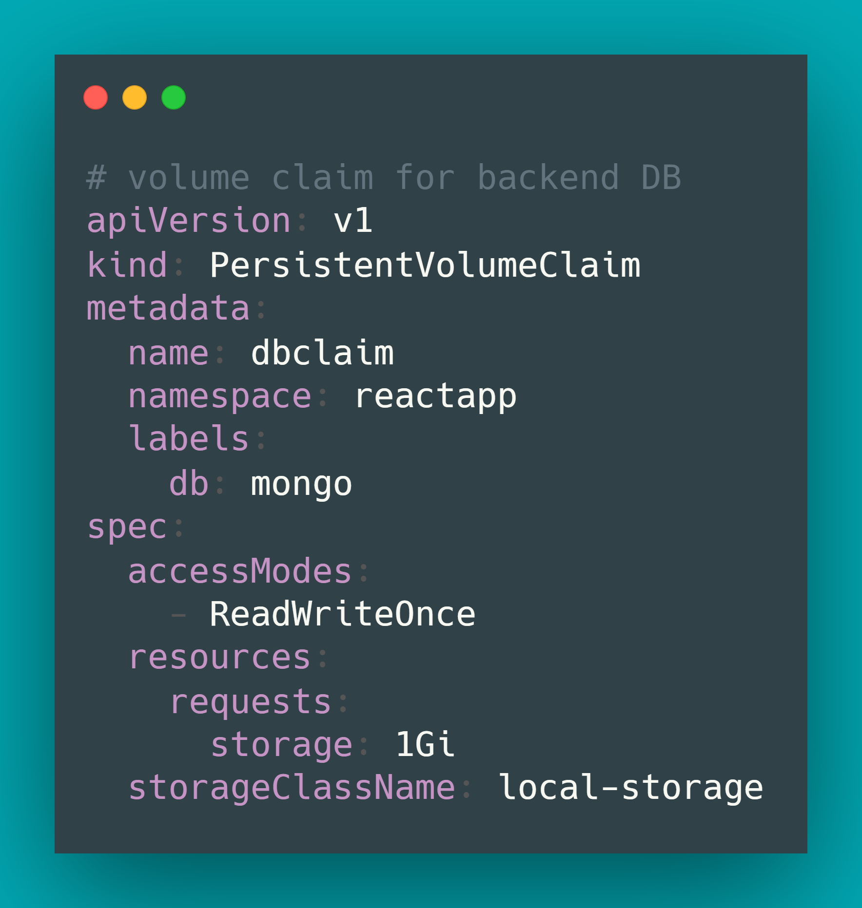Click the labels key
Viewport: 862px width, 908px height.
point(189,439)
